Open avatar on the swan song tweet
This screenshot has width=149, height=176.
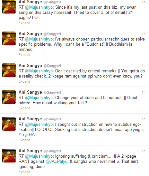9,7
